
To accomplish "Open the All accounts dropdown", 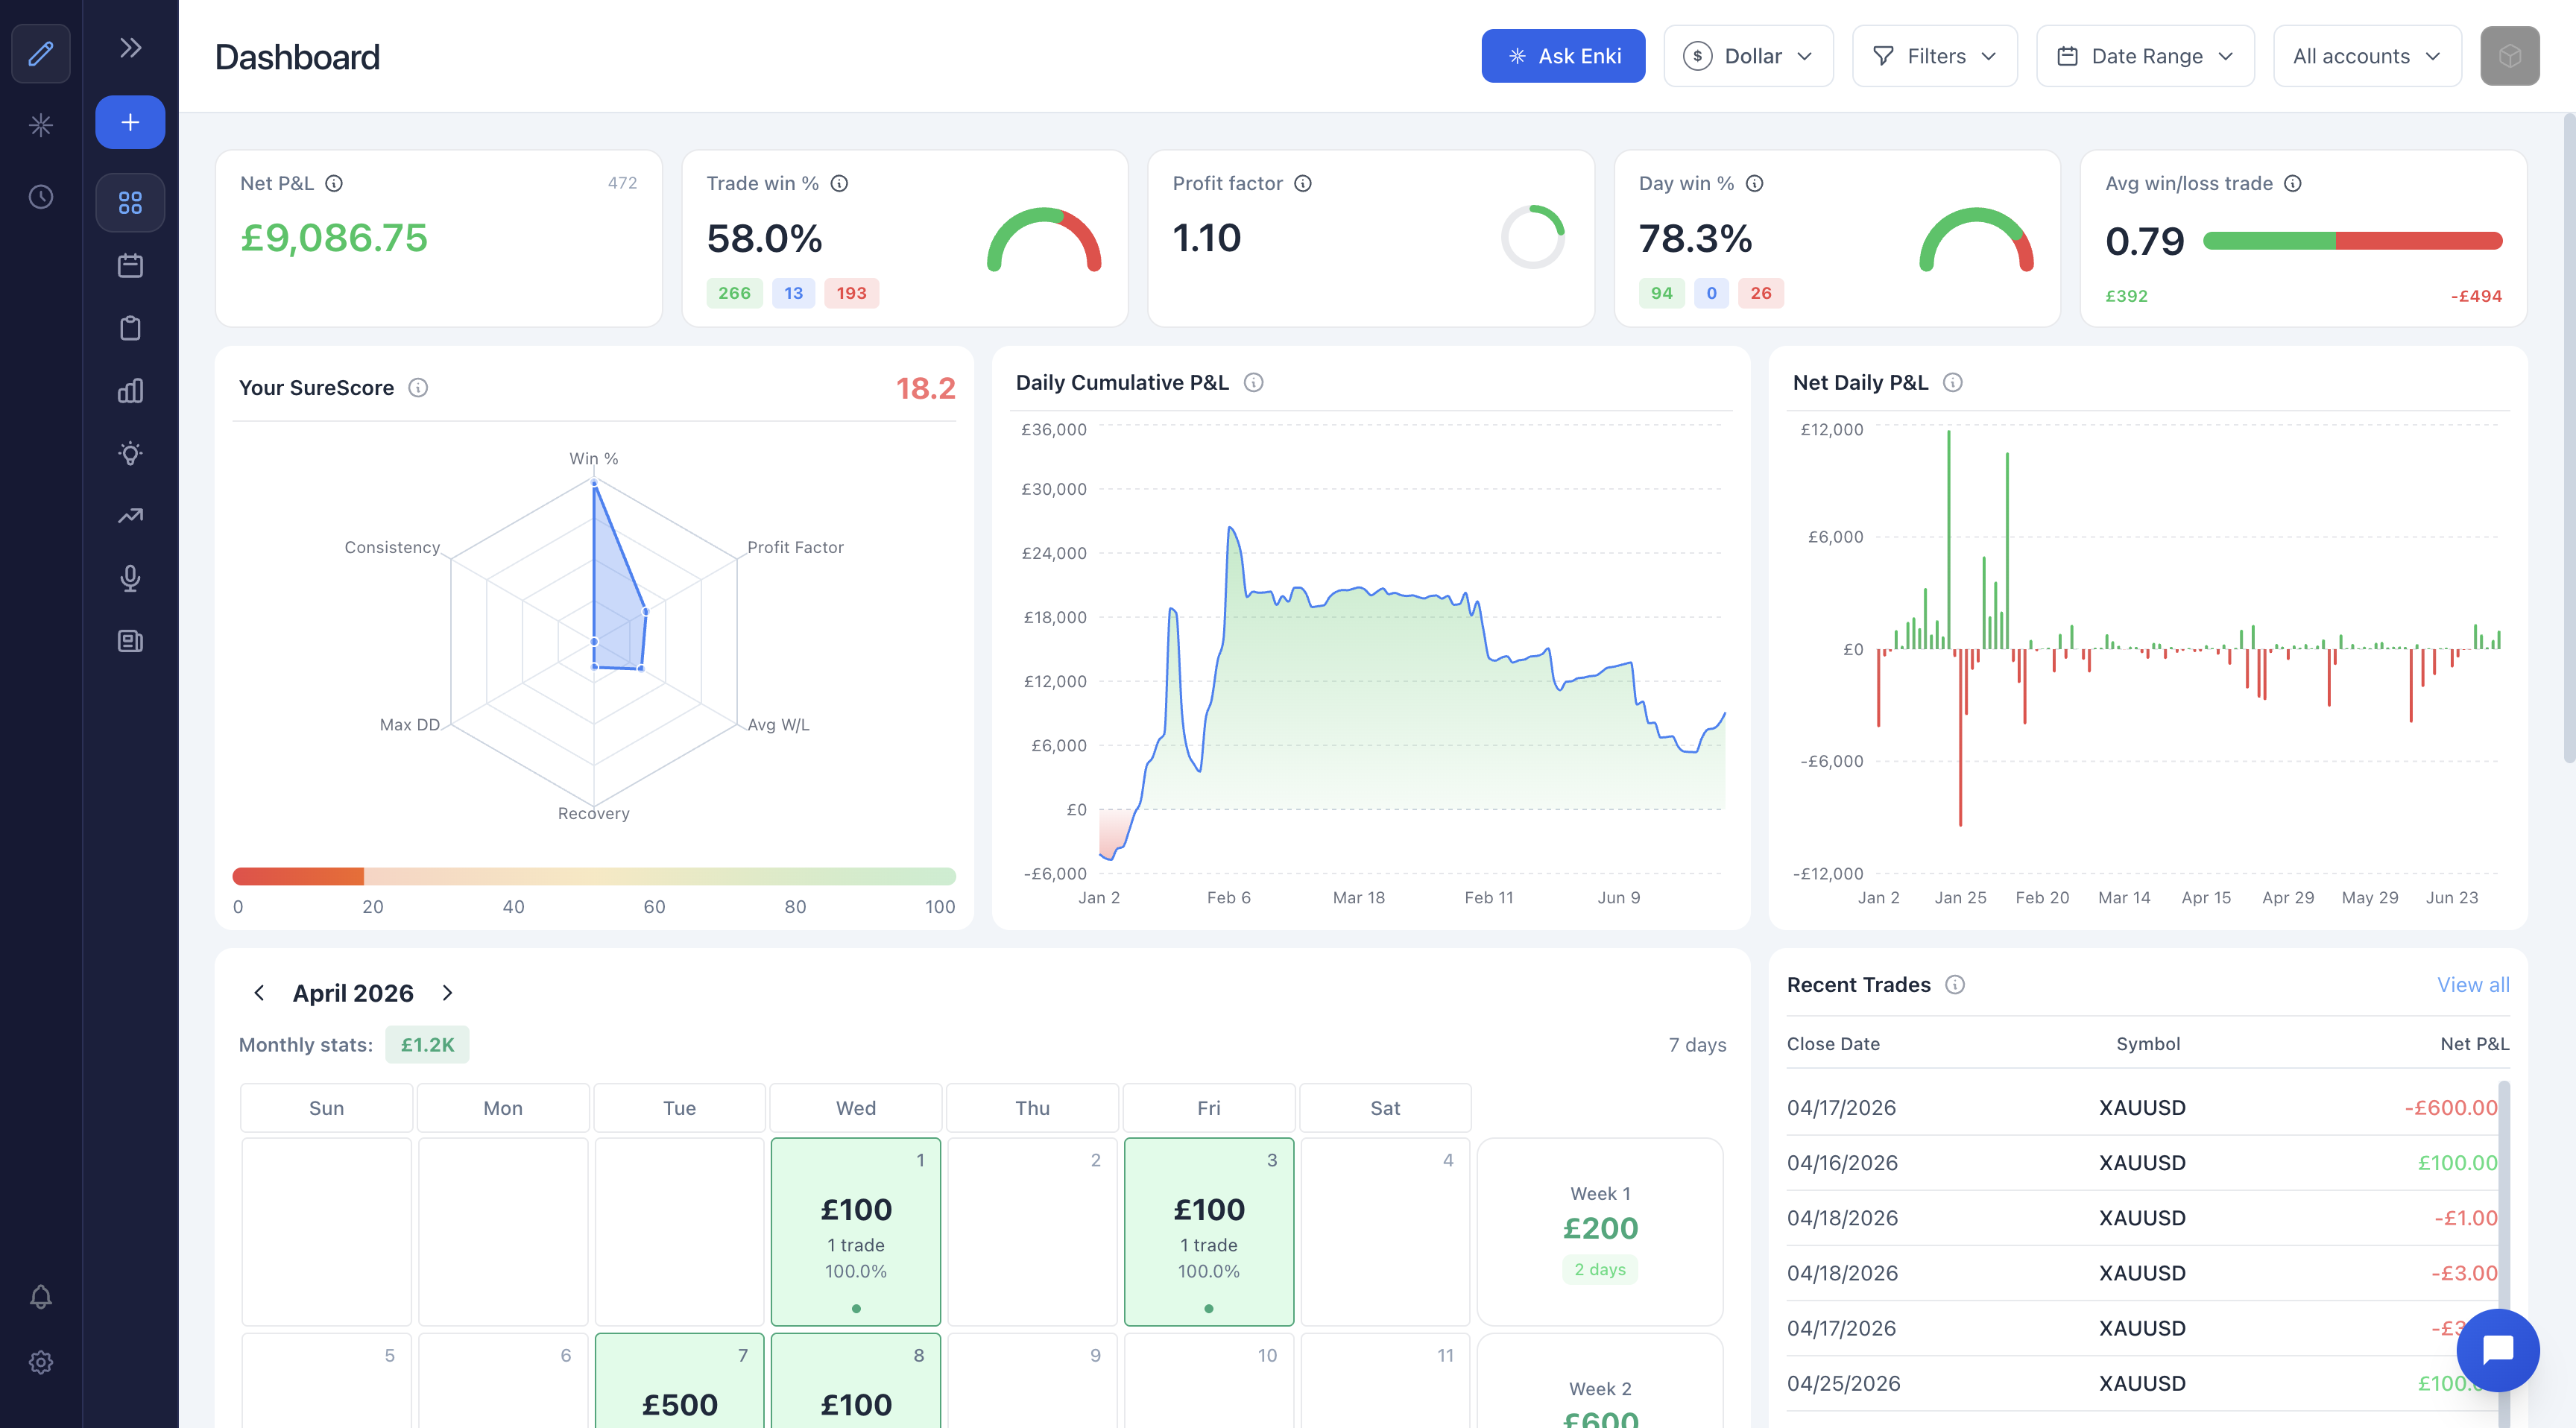I will coord(2367,56).
